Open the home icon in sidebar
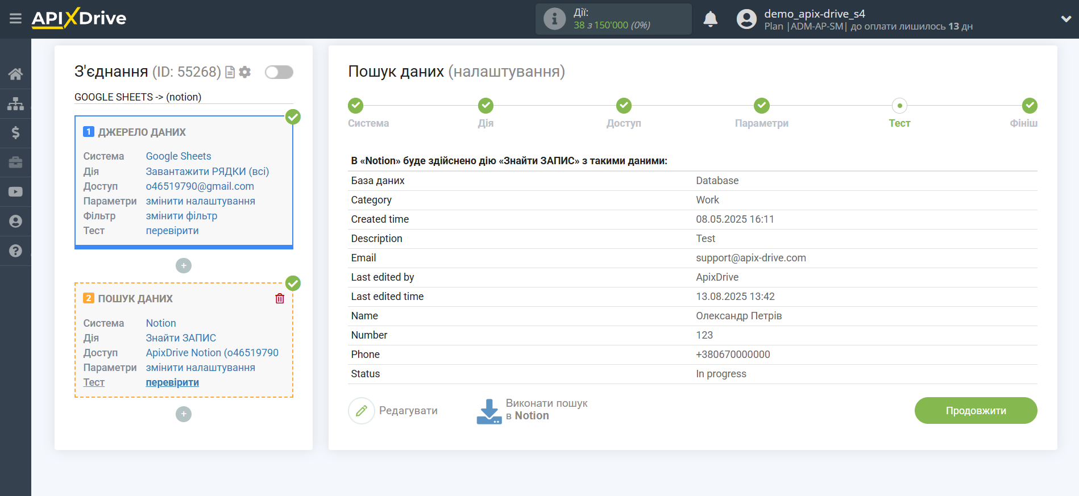 coord(15,74)
